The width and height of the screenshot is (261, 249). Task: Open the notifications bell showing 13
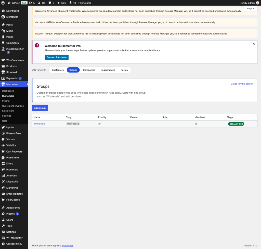(x=70, y=3)
